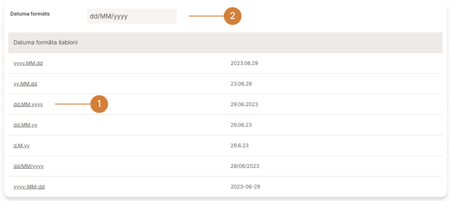This screenshot has width=452, height=201.
Task: Click the sample date 29.06.23
Action: tap(241, 125)
